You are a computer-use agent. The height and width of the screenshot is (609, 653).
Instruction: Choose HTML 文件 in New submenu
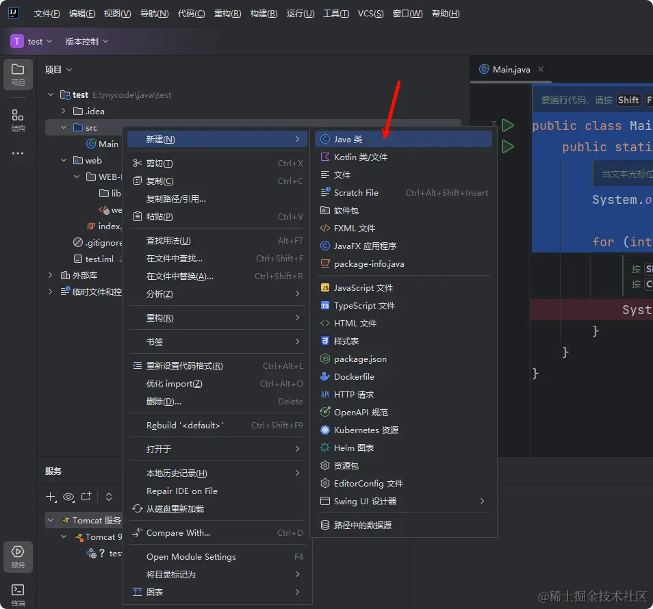[x=403, y=324]
